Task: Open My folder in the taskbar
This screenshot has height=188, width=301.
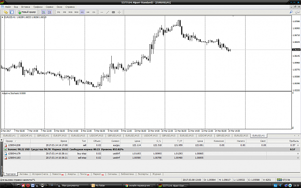Action: [106, 185]
